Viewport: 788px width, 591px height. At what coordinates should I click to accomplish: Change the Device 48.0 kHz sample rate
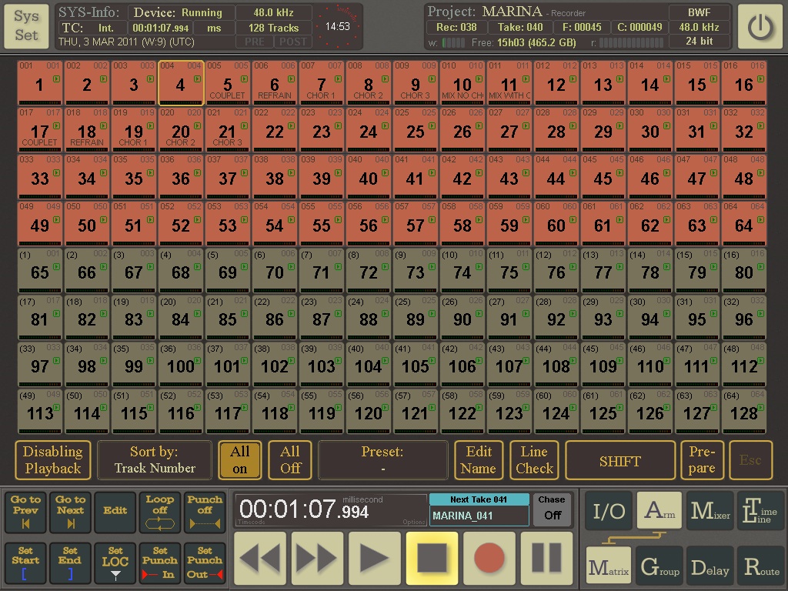pyautogui.click(x=274, y=12)
